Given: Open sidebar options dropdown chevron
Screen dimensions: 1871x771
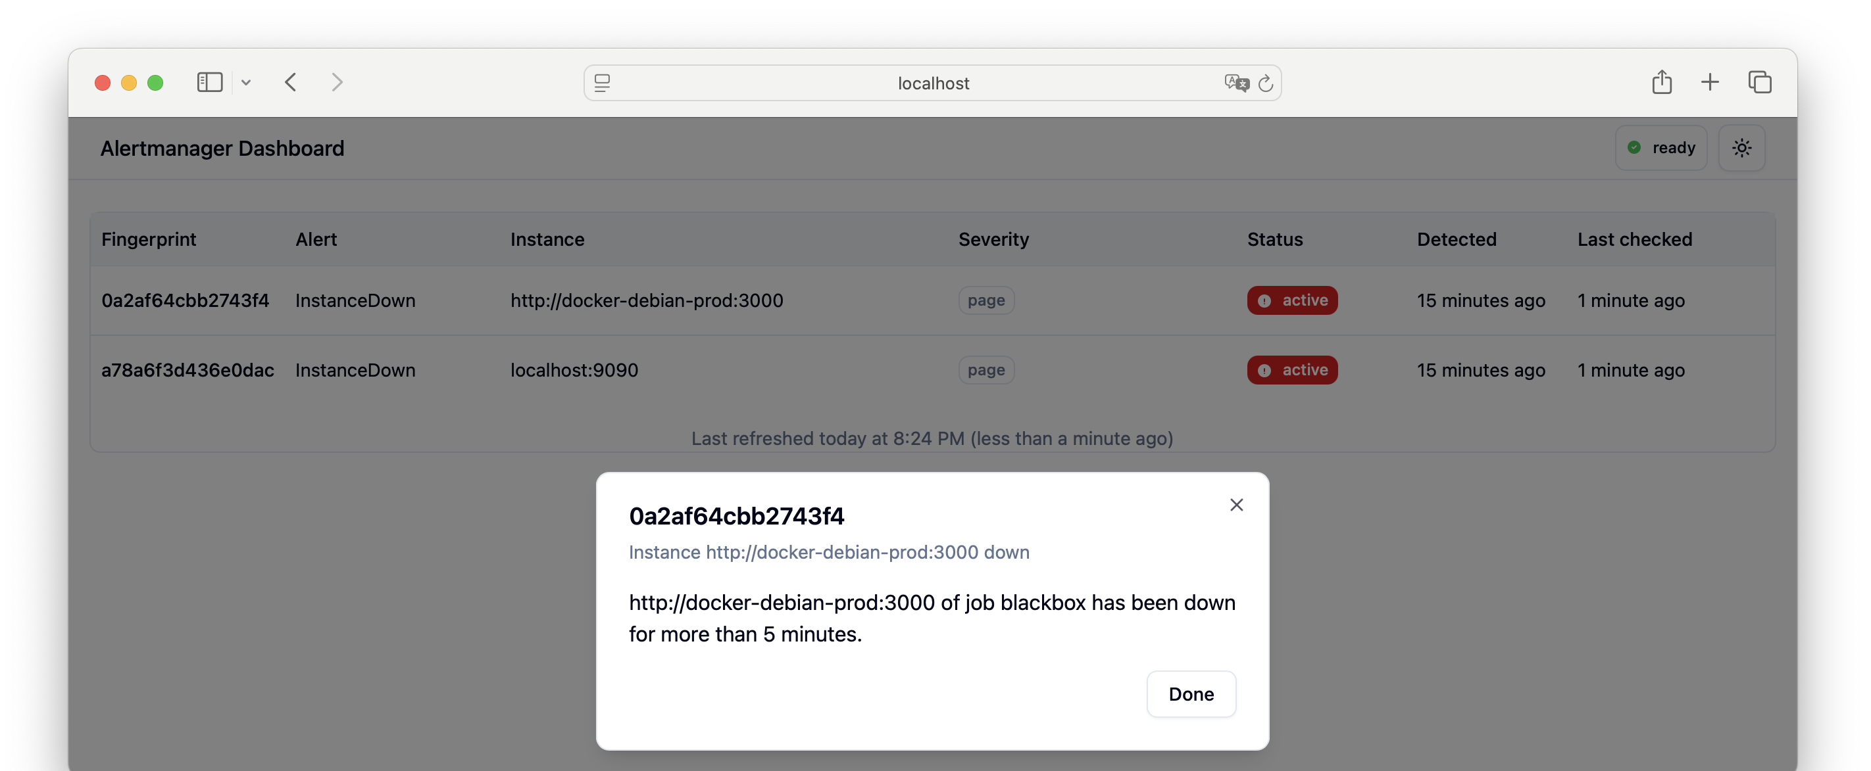Looking at the screenshot, I should (246, 83).
